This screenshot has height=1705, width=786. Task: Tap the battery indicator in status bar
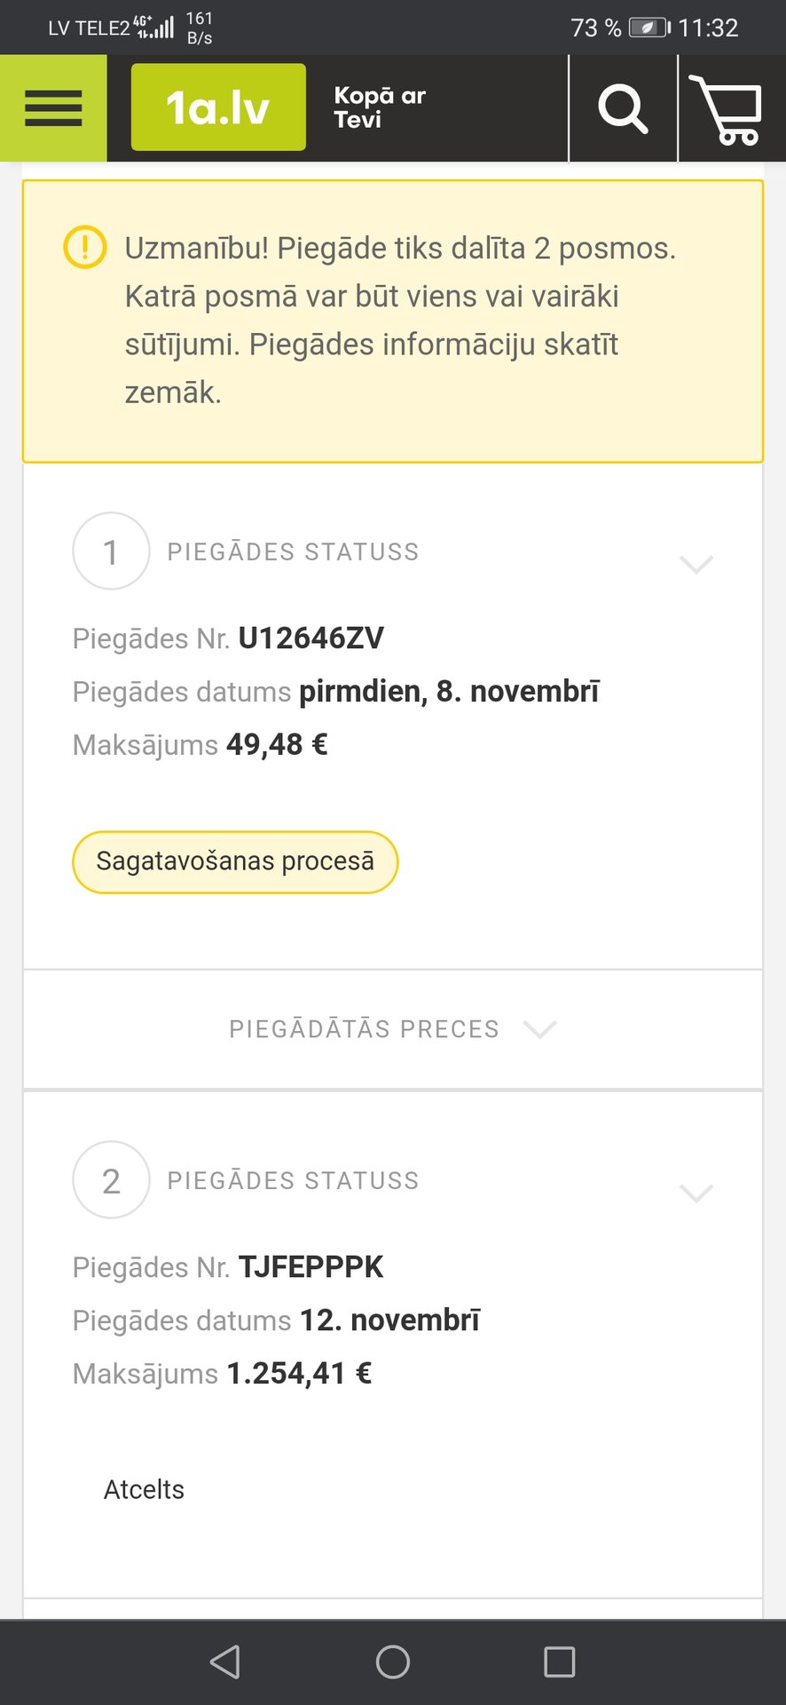click(x=648, y=28)
